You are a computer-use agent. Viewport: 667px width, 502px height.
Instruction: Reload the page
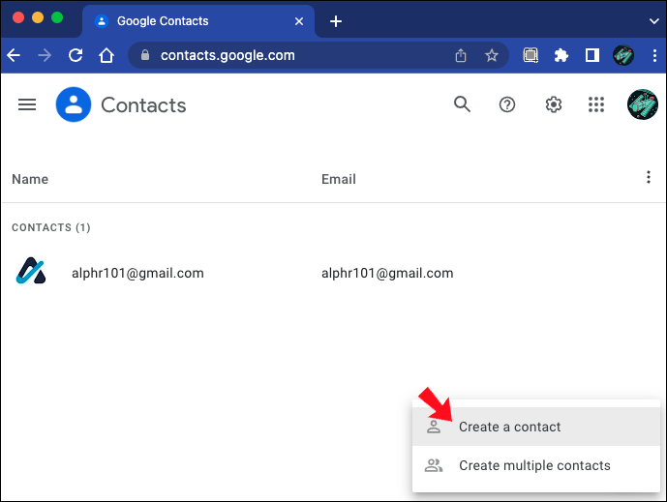click(76, 56)
